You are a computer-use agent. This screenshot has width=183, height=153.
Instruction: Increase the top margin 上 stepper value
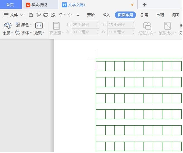coord(98,23)
